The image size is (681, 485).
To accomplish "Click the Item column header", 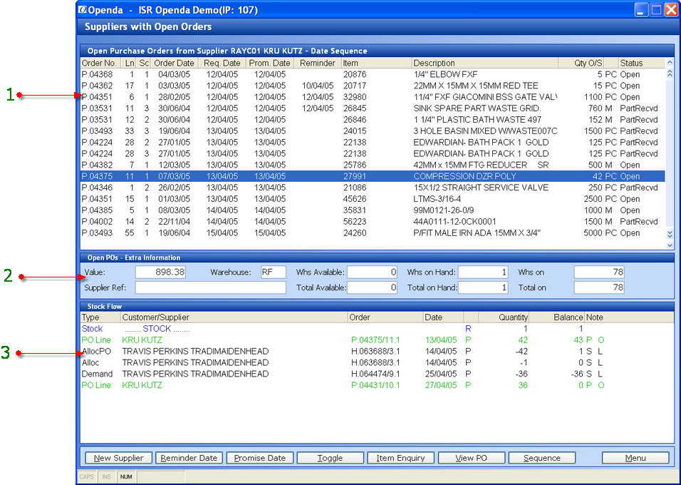I will (377, 63).
